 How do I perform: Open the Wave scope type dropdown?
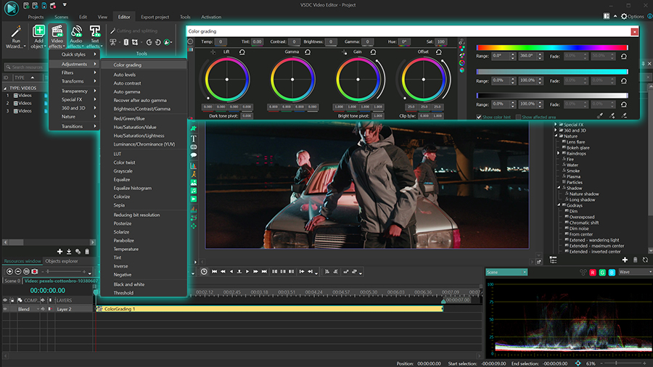pos(635,272)
